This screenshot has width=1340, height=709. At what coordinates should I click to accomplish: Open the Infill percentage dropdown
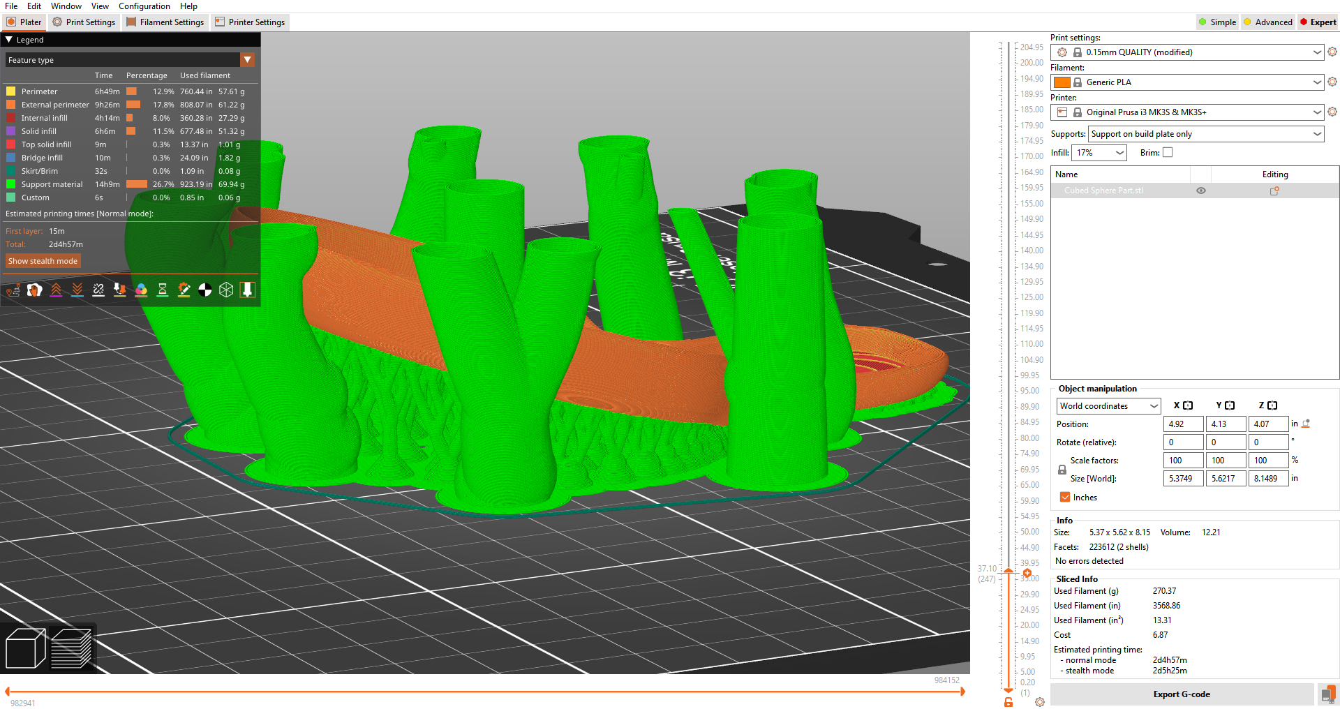tap(1099, 153)
